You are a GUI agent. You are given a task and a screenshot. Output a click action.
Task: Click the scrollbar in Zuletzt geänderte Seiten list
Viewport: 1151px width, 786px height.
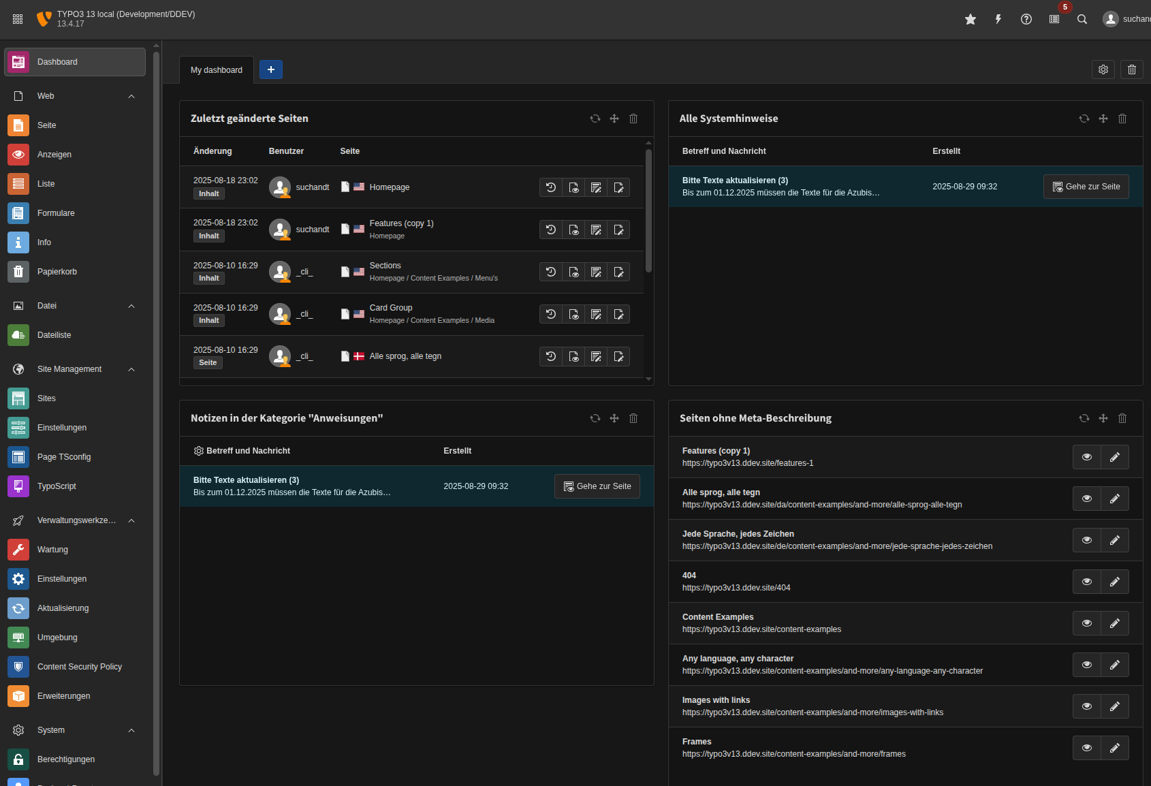pos(648,211)
